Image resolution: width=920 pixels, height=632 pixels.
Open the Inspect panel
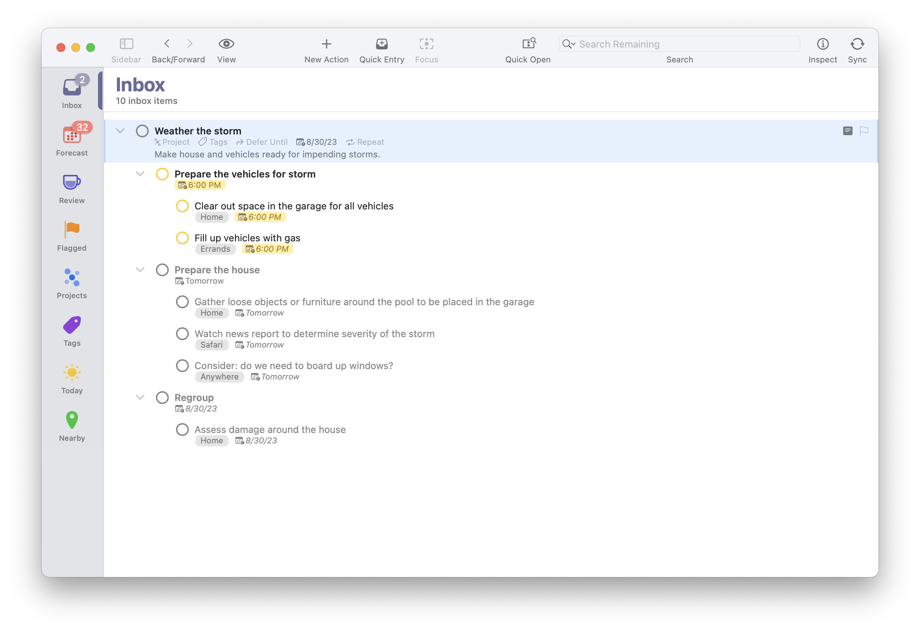[x=822, y=44]
